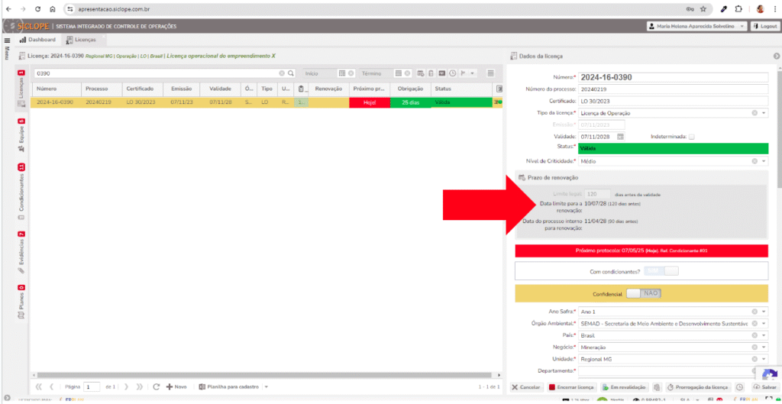The height and width of the screenshot is (404, 782).
Task: Open the Planos side tab
Action: [21, 303]
